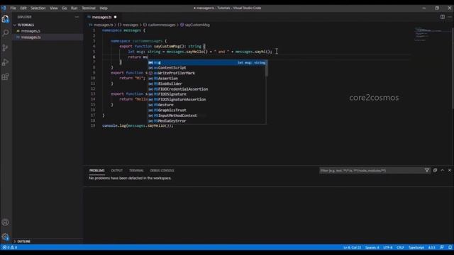Screen dimensions: 454x255
Task: Open the View menu
Action: click(x=54, y=8)
